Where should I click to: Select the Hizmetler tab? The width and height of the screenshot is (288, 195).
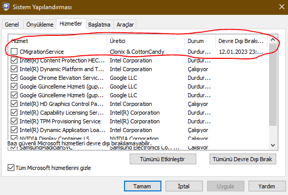point(71,24)
